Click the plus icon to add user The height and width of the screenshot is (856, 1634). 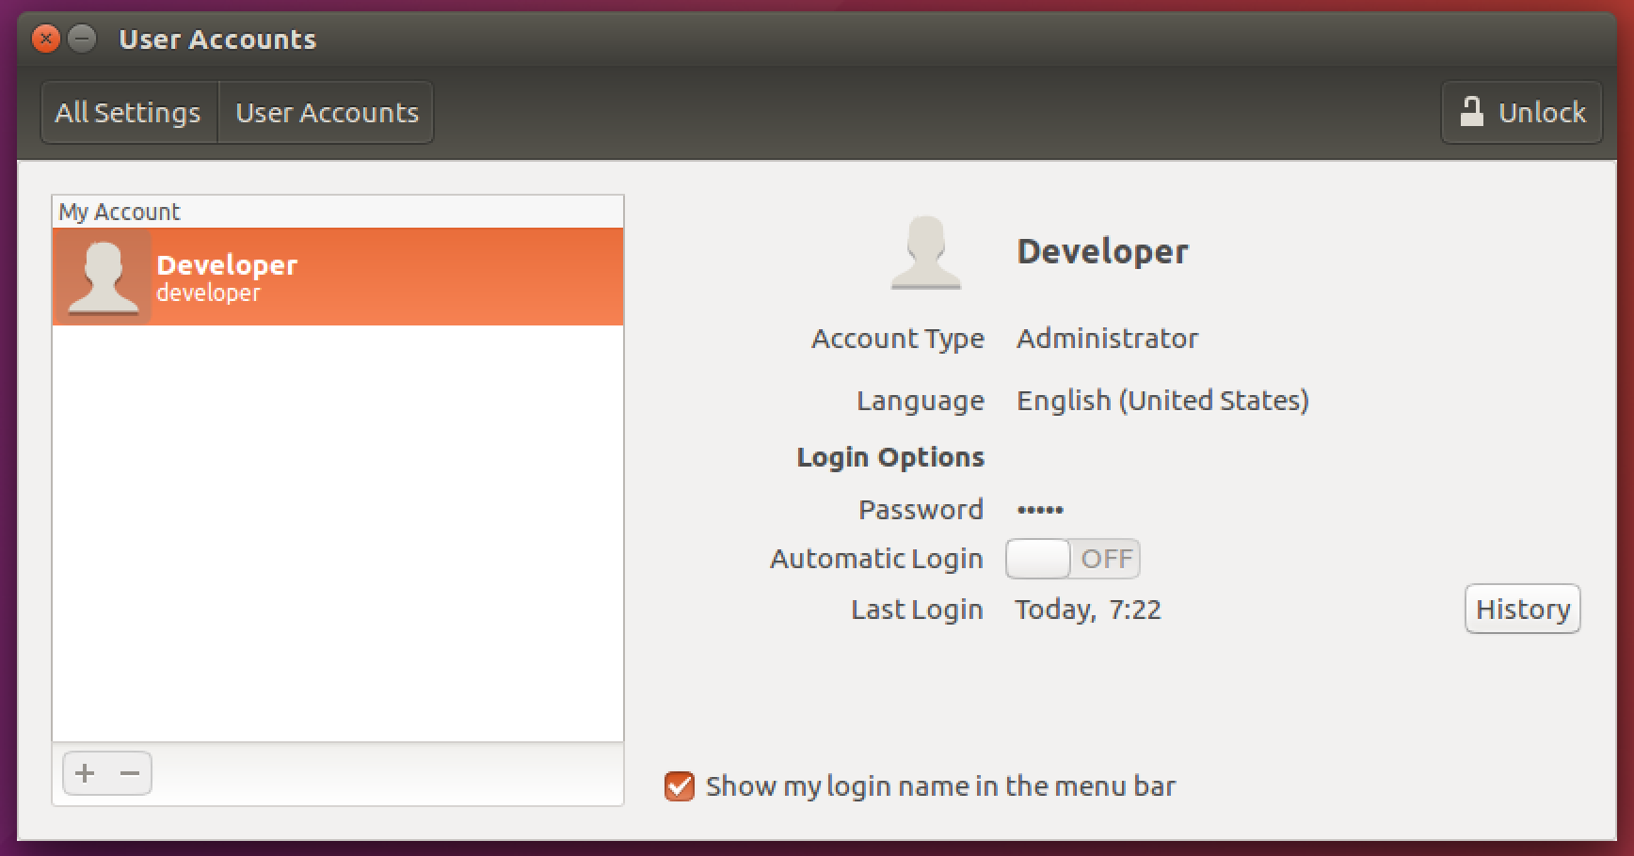coord(85,773)
